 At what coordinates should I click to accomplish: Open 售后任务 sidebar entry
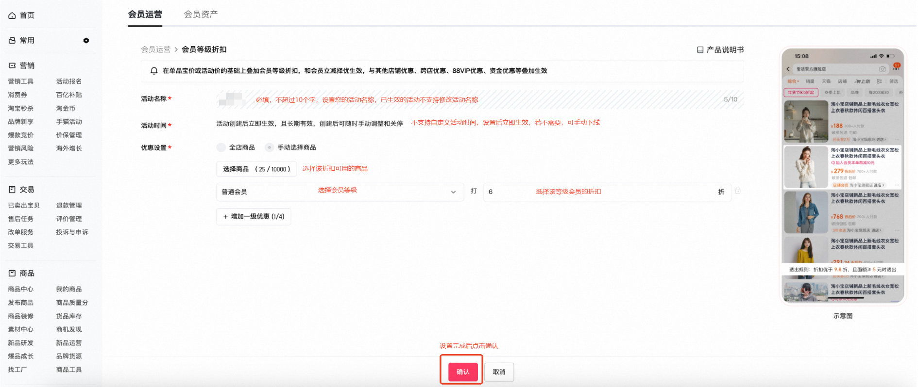(x=21, y=219)
